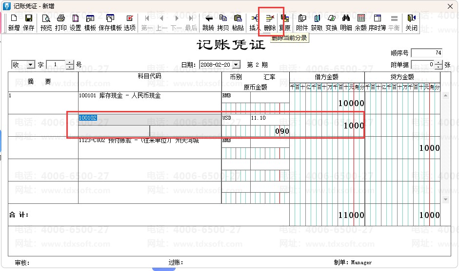Click 关闭 toolbar button to exit
This screenshot has height=271, width=459.
(411, 22)
